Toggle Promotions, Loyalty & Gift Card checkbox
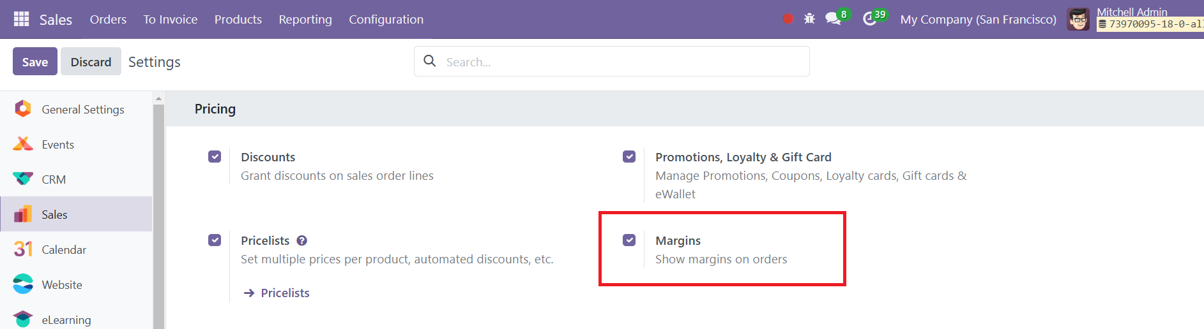 [x=629, y=156]
